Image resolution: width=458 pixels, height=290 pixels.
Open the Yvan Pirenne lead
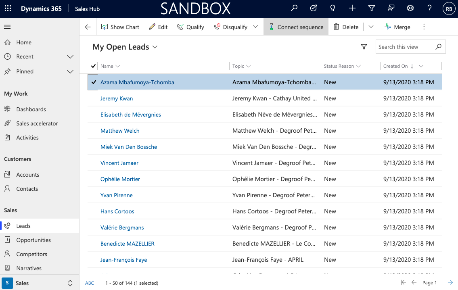coord(116,195)
